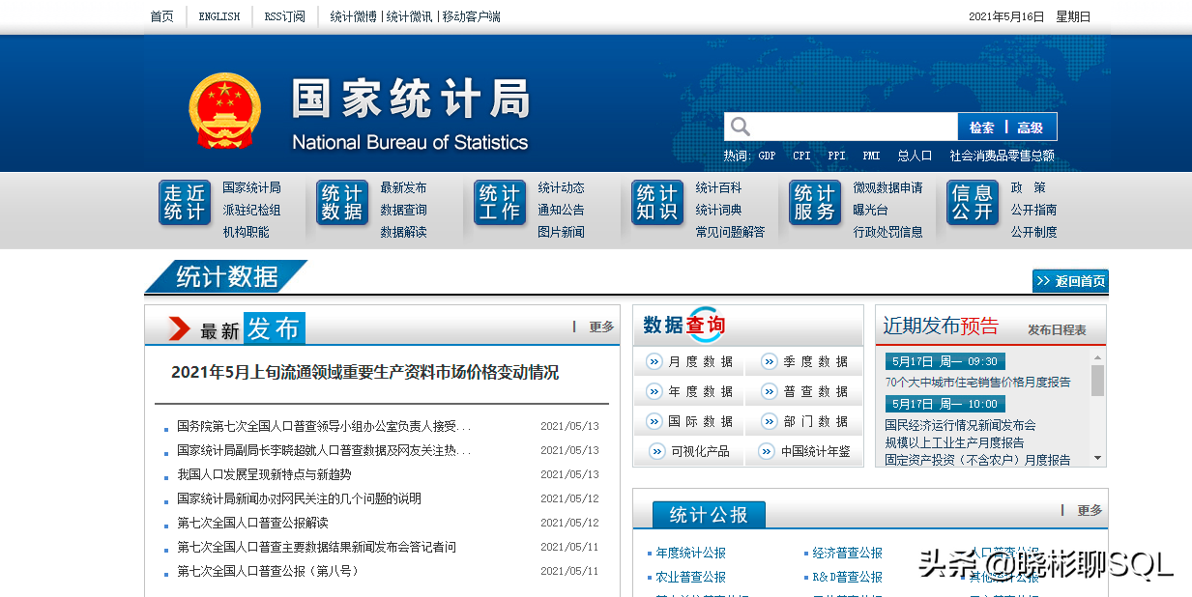Open 移动客户端 link
Viewport: 1192px width, 597px height.
tap(472, 16)
